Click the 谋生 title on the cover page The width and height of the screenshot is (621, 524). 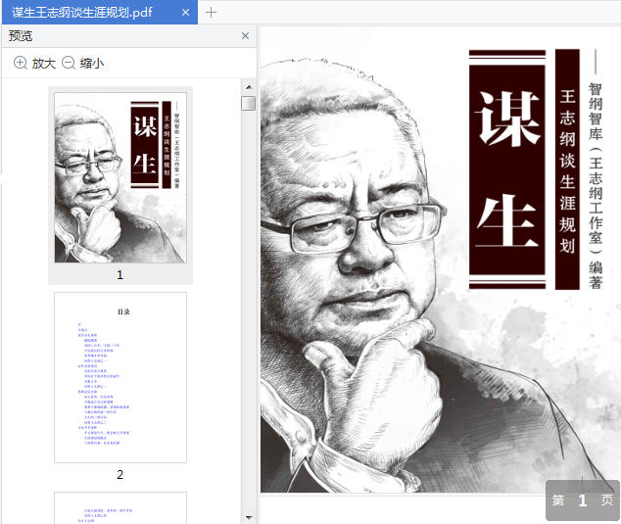[x=507, y=169]
